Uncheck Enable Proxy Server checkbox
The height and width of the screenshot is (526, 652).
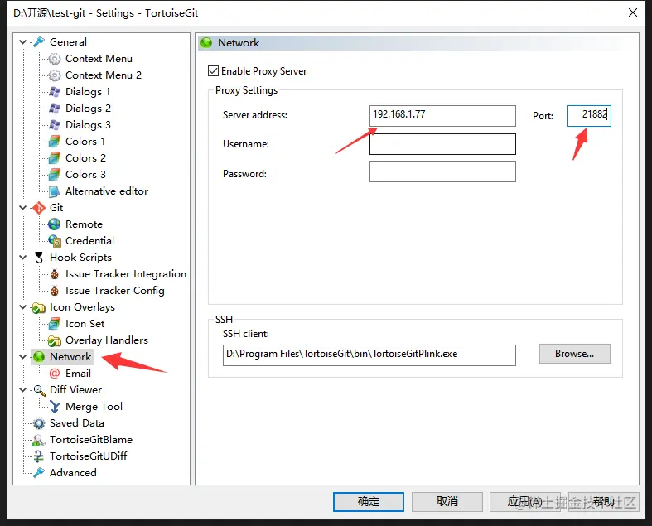pos(213,71)
